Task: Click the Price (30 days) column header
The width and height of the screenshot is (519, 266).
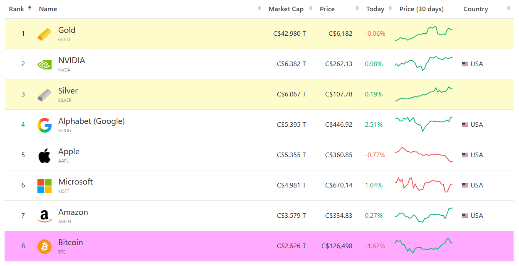Action: point(421,9)
